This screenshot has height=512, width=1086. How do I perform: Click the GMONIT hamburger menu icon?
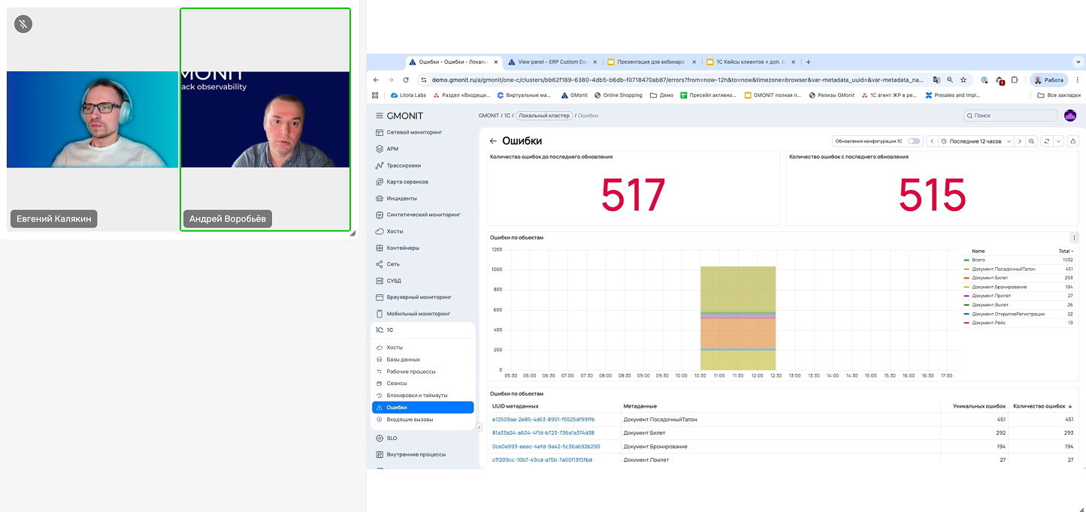(x=380, y=116)
